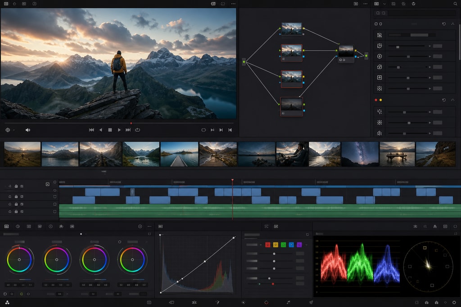Viewport: 461px width, 307px height.
Task: Select the second palette icon beside color wheels
Action: (18, 226)
